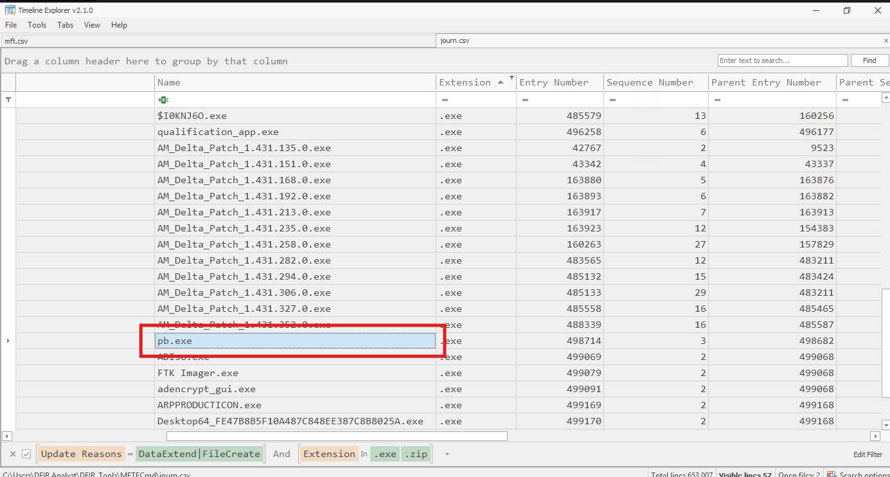Switch to the mft.csv tab

click(x=16, y=40)
